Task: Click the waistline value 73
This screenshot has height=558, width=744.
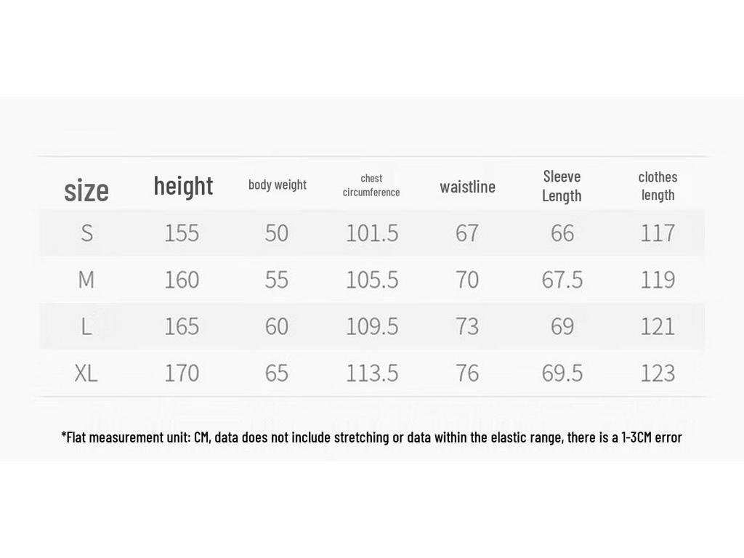Action: click(x=467, y=326)
